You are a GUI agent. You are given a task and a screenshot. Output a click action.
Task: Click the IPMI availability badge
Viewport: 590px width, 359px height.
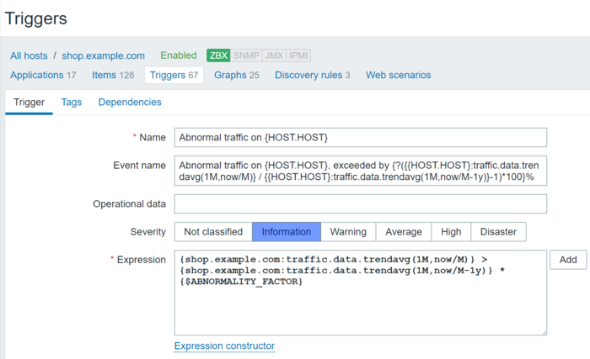click(x=298, y=55)
